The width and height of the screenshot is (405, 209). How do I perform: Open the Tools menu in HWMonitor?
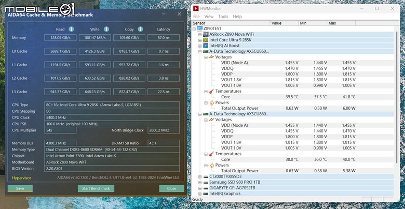[223, 17]
